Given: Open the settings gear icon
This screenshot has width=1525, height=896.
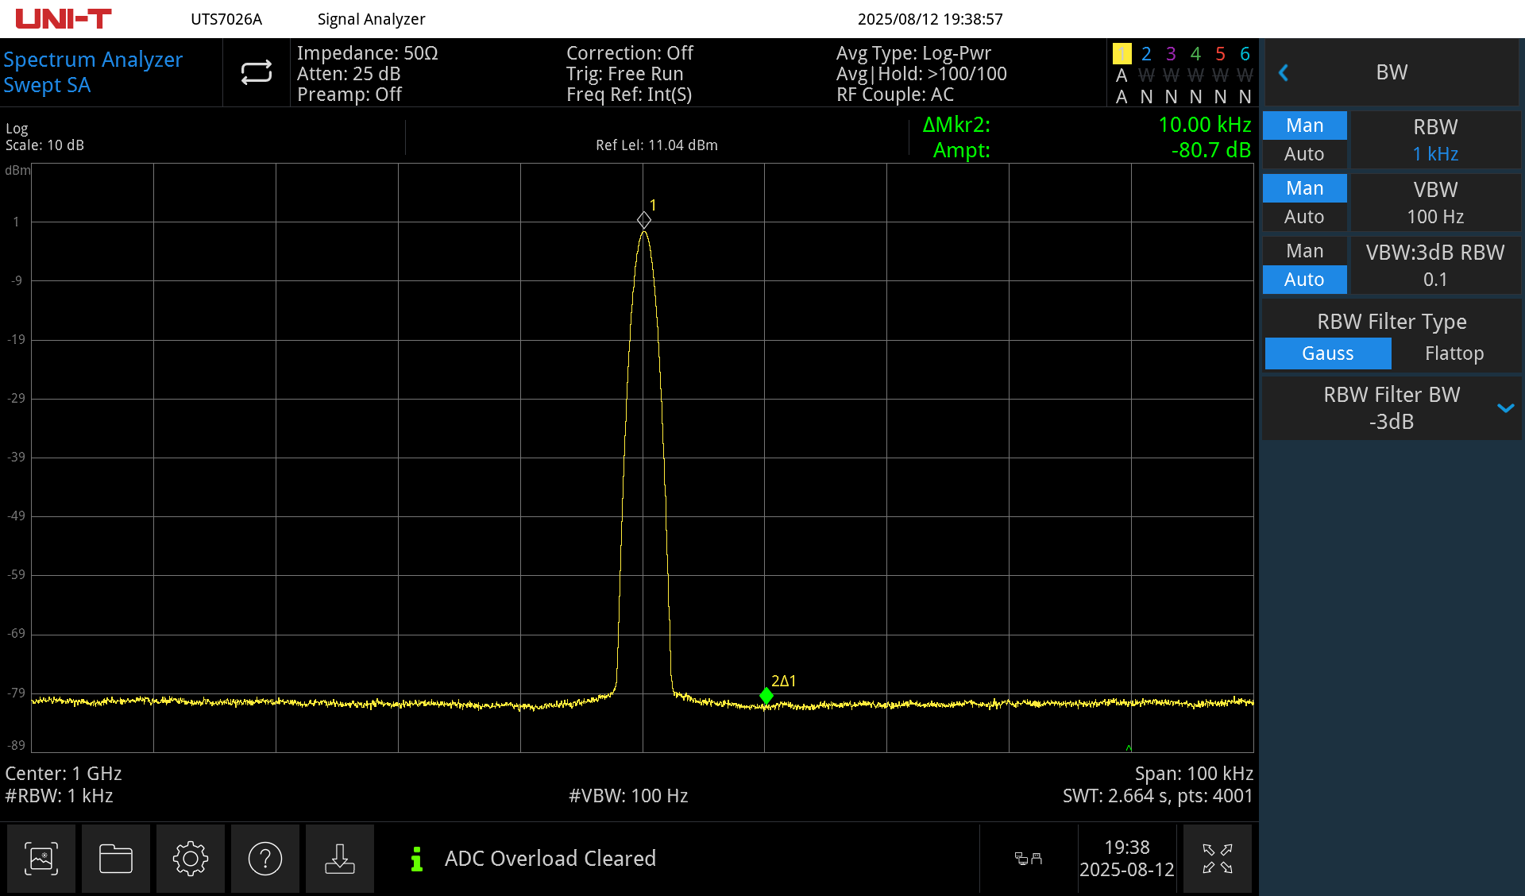Looking at the screenshot, I should pyautogui.click(x=191, y=859).
